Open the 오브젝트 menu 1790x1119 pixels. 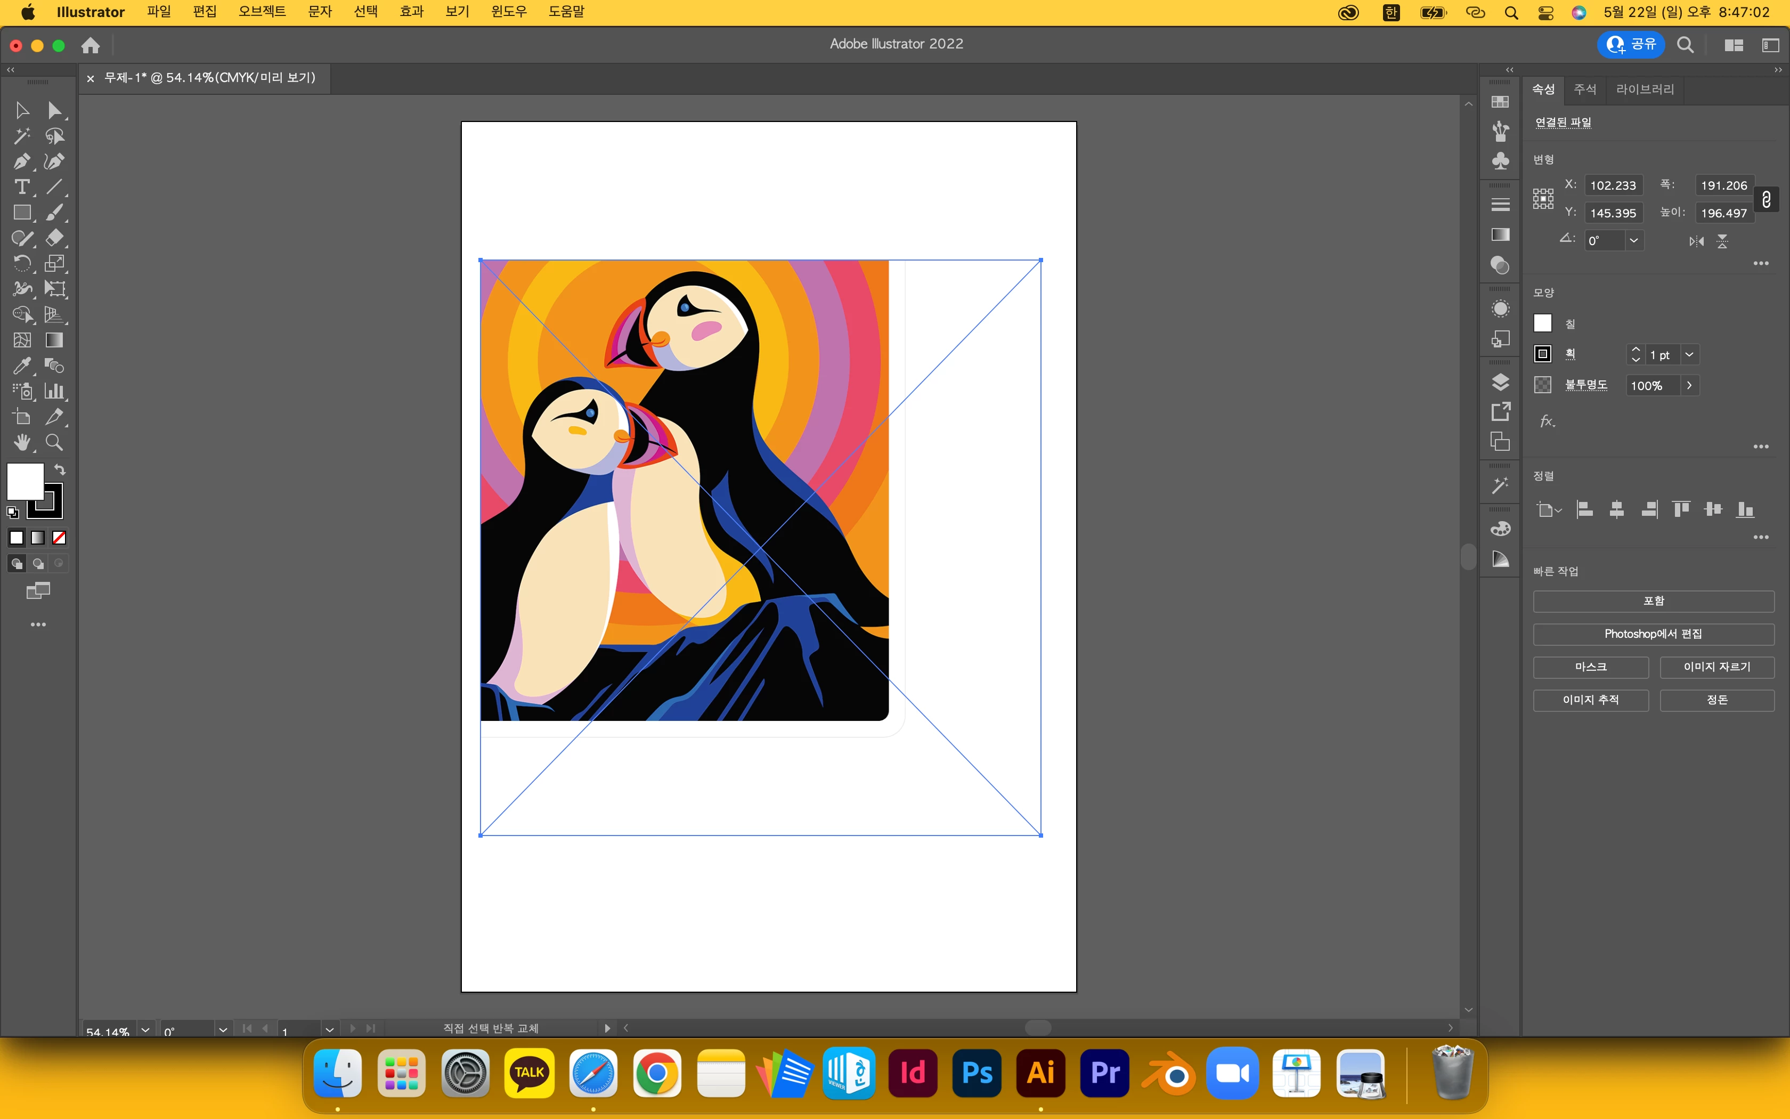click(262, 12)
